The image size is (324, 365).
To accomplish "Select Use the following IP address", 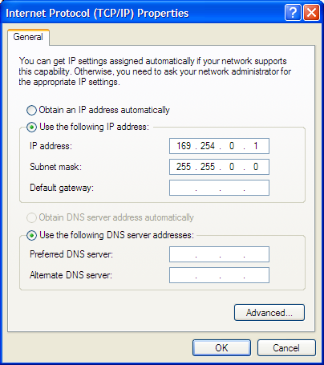I will [31, 127].
